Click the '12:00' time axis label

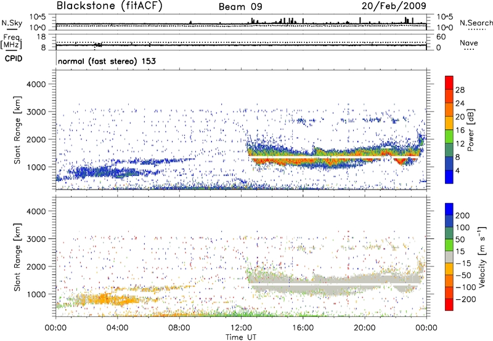pos(241,328)
